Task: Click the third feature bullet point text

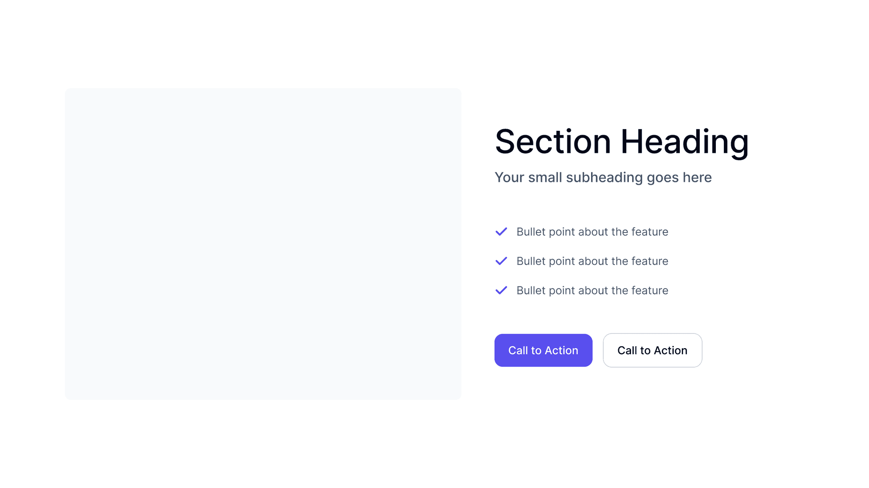Action: [592, 290]
